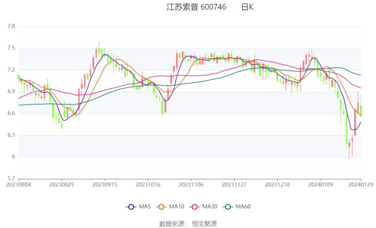Click the data source text 数据来源: 恒生聚源
This screenshot has width=376, height=228.
point(188,224)
